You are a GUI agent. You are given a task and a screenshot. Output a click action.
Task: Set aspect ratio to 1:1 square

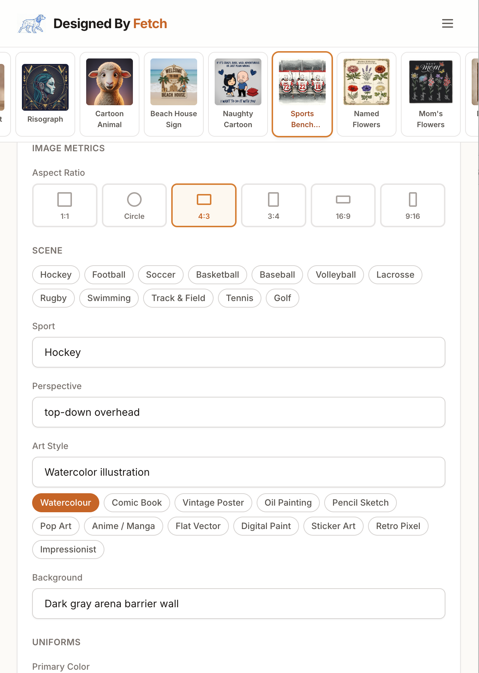point(65,205)
